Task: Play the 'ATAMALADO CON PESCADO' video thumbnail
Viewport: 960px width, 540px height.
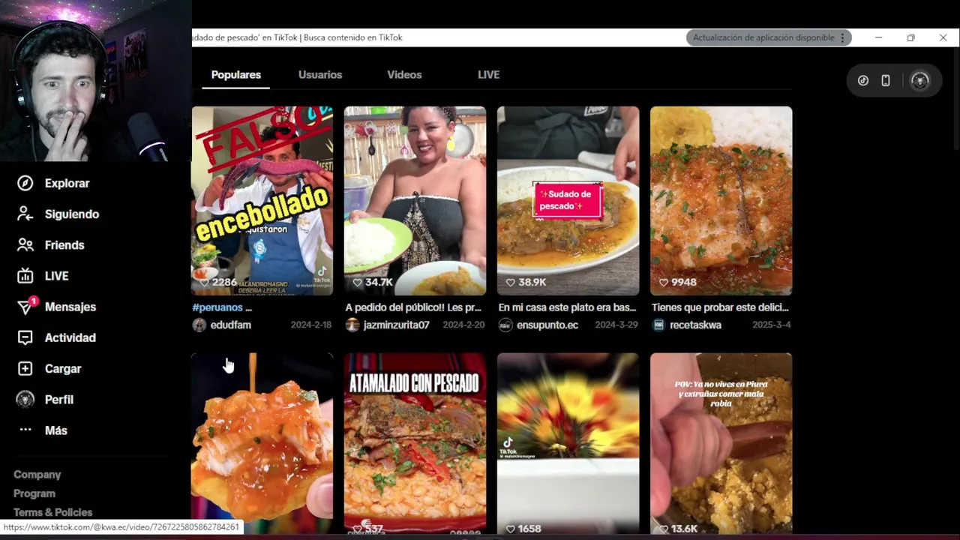Action: coord(415,443)
